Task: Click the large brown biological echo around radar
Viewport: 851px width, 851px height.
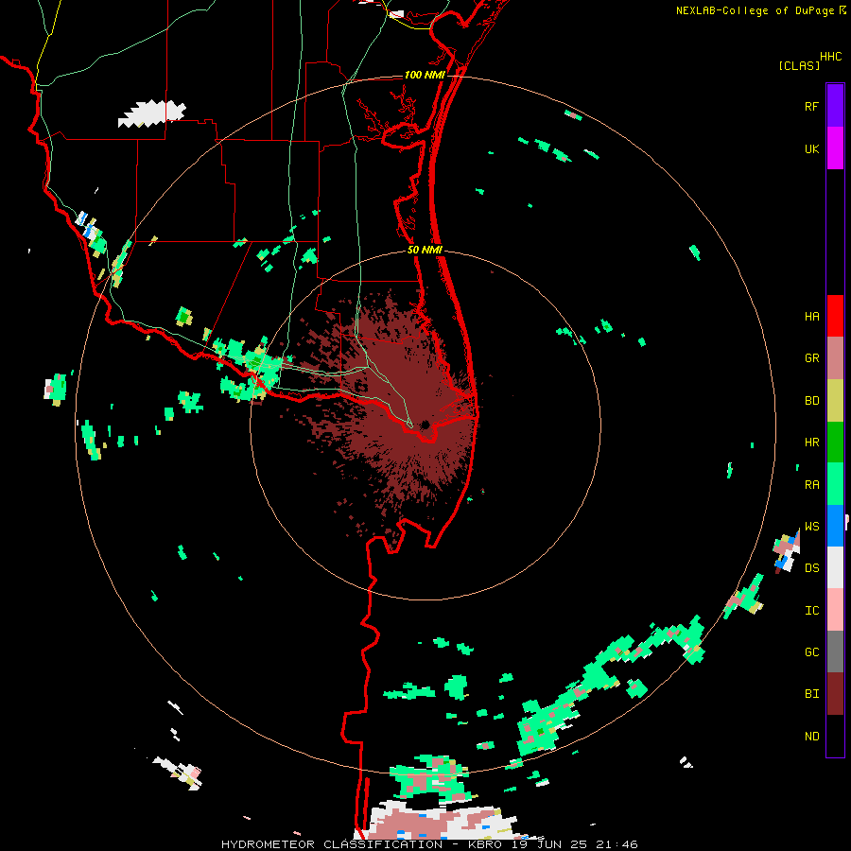Action: click(402, 412)
